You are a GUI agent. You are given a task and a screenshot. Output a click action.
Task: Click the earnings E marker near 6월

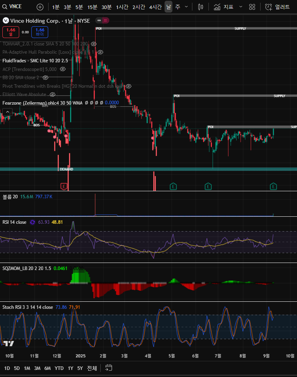[x=208, y=186]
